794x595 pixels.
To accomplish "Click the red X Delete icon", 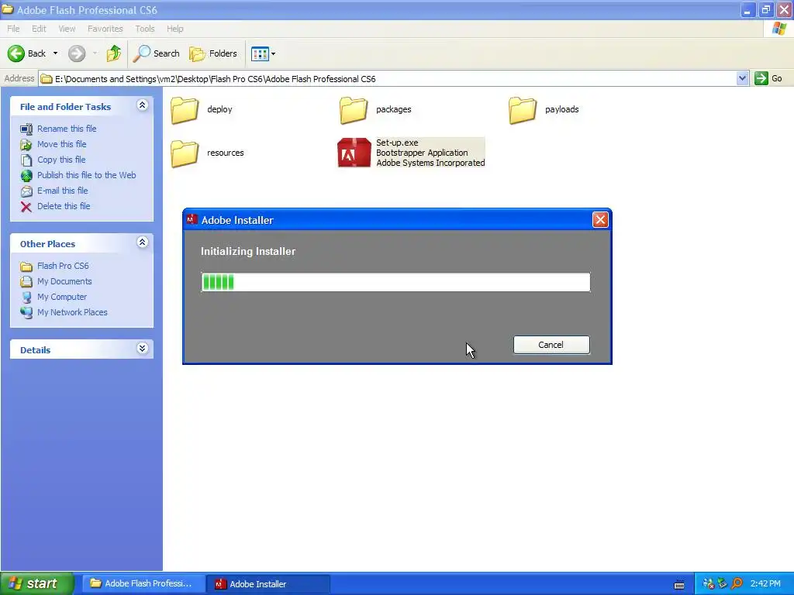I will [x=26, y=206].
